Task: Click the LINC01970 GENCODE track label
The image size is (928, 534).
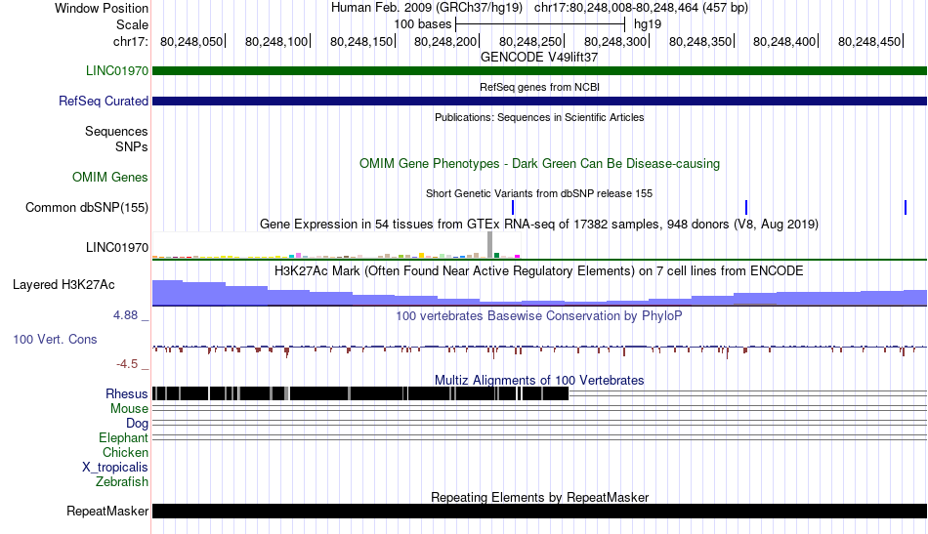Action: [116, 70]
